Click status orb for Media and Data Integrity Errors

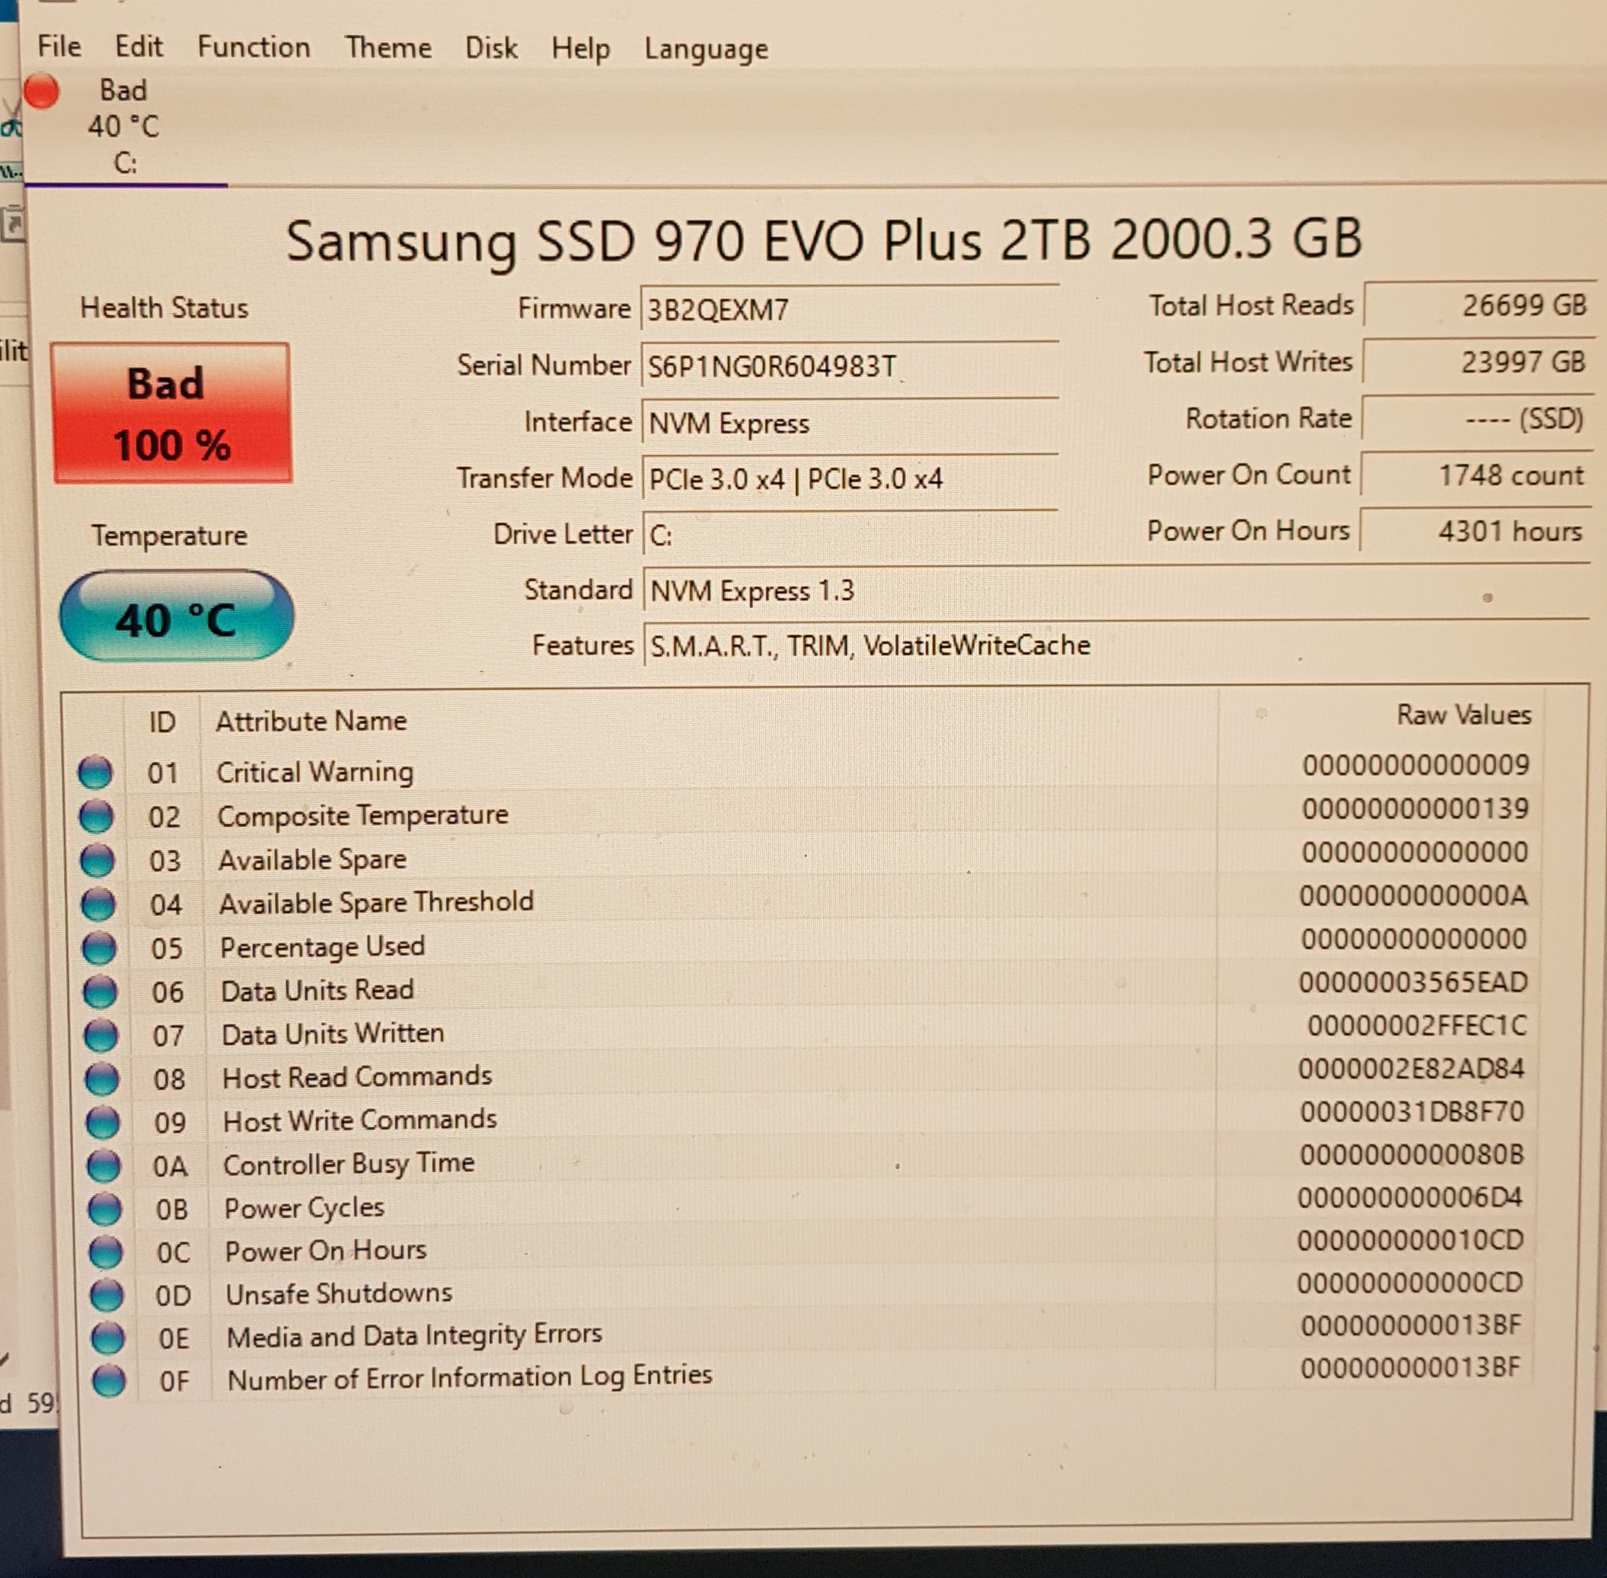pos(108,1338)
